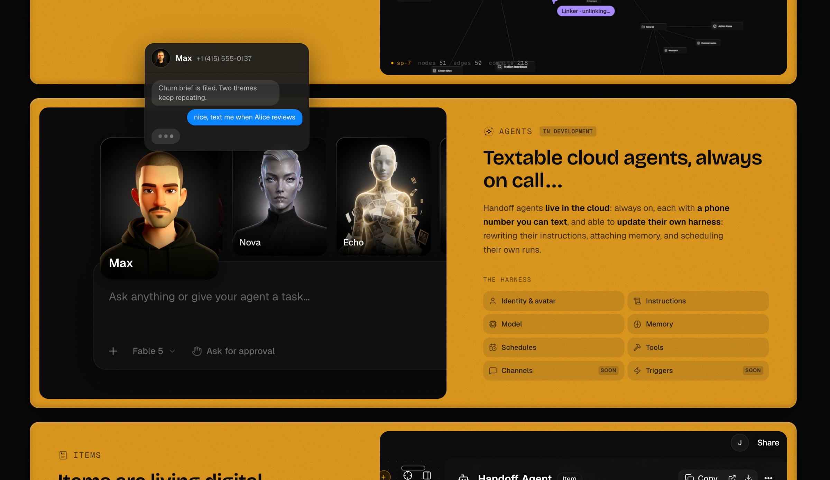Viewport: 830px width, 480px height.
Task: Click the sp-7 status indicator
Action: 401,63
